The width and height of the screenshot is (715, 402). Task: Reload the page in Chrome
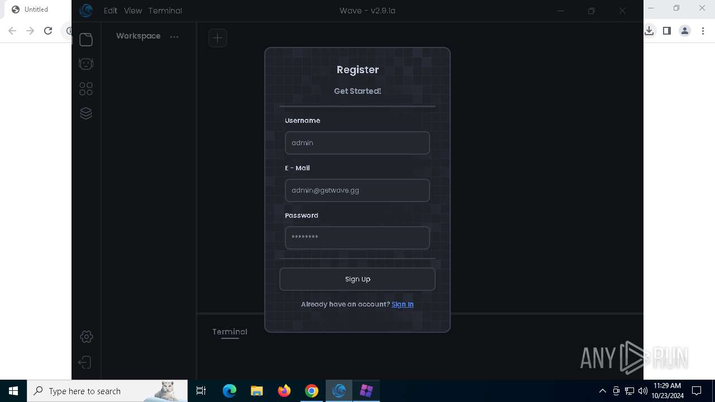point(48,31)
